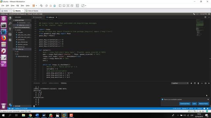Click Python language mode in status bar
The width and height of the screenshot is (211, 118).
pyautogui.click(x=199, y=108)
